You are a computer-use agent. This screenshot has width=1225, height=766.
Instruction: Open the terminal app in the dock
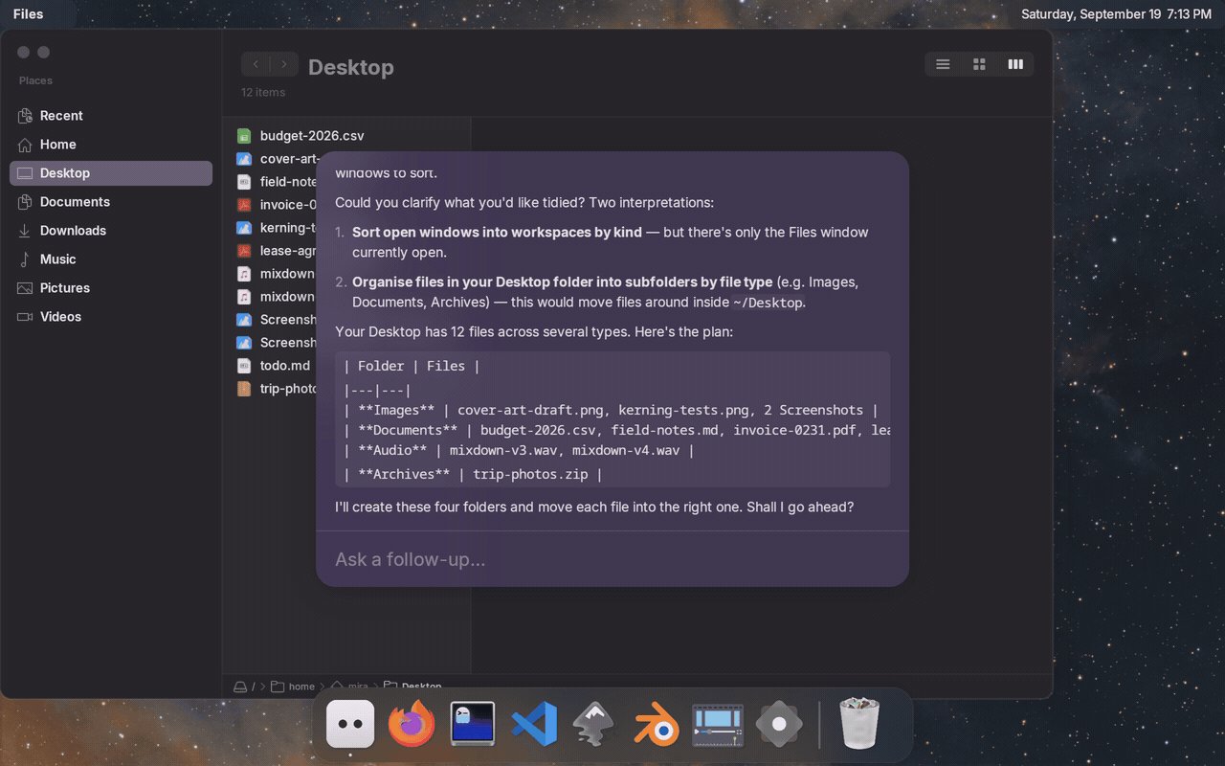point(473,724)
